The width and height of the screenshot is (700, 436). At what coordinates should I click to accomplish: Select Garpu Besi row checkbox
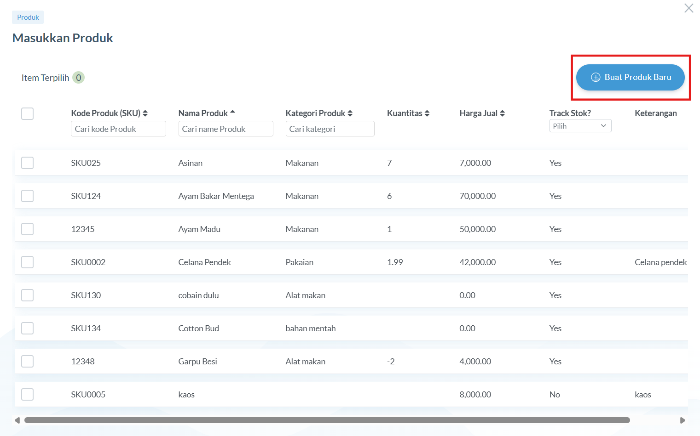(x=28, y=362)
